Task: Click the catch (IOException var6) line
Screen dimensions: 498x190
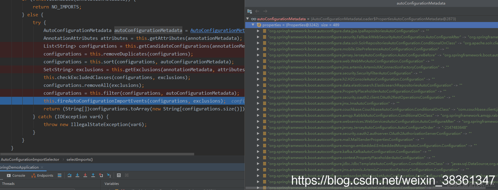Action: (71, 117)
